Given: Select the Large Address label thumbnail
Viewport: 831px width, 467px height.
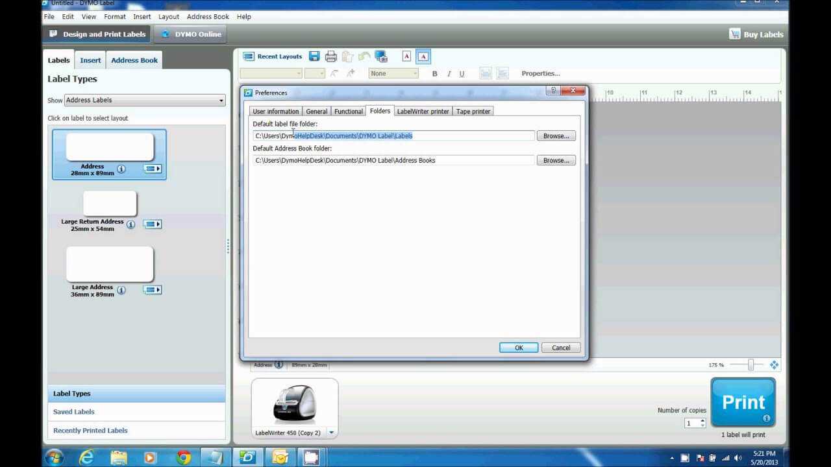Looking at the screenshot, I should (110, 264).
